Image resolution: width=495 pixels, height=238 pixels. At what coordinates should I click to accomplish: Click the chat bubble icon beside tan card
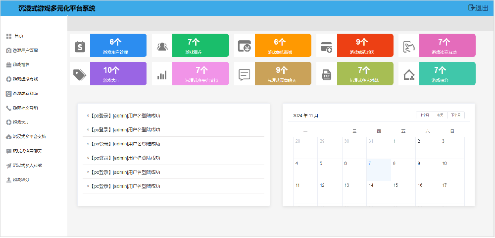(x=245, y=74)
